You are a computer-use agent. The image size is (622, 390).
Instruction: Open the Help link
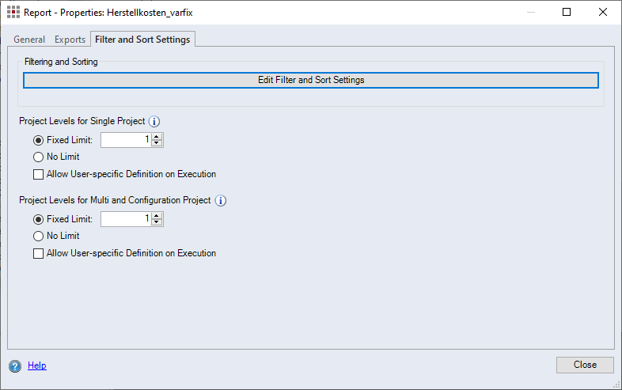37,365
